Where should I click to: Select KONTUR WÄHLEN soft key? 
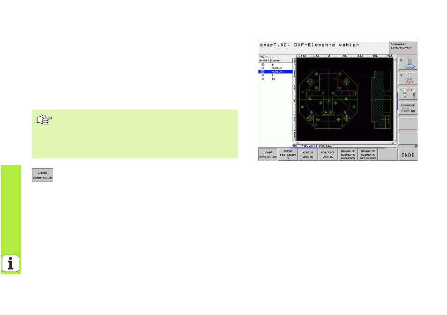click(308, 155)
